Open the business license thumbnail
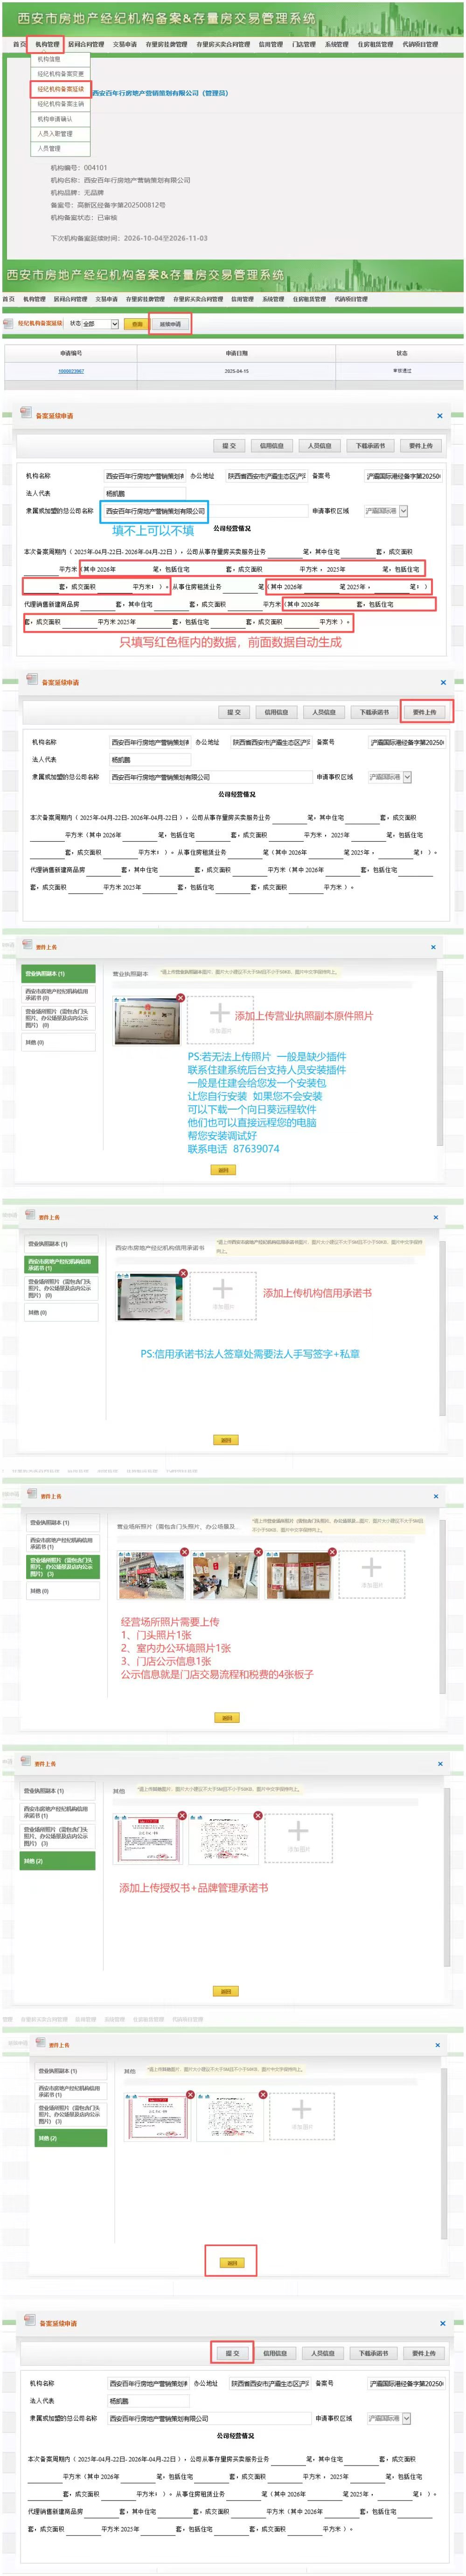 [x=147, y=1021]
